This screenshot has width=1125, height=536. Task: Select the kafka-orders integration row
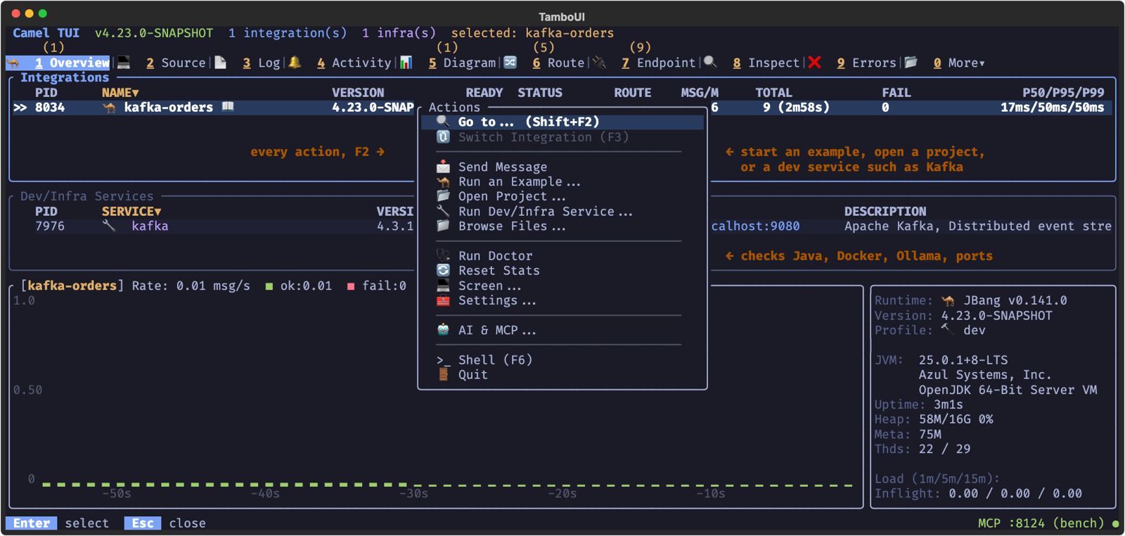[562, 108]
